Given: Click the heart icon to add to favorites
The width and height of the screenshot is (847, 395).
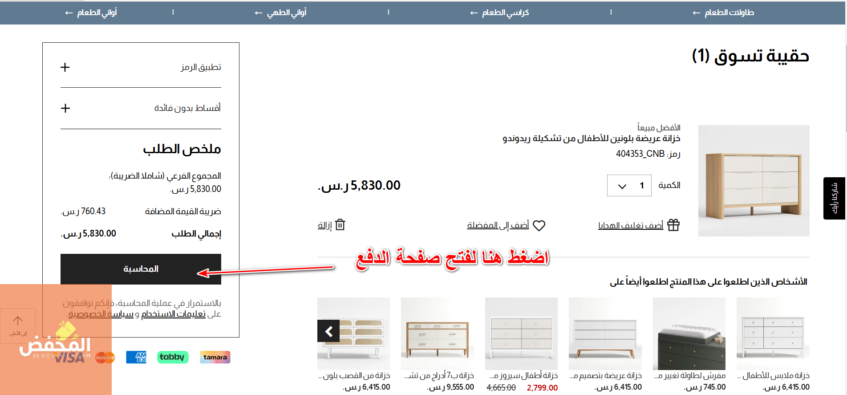Looking at the screenshot, I should tap(539, 226).
